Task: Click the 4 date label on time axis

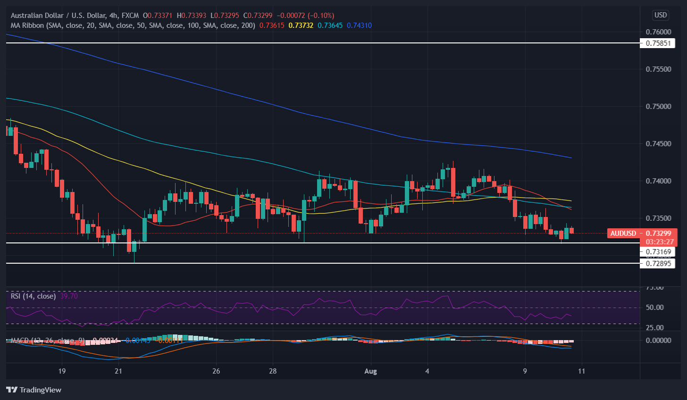Action: [427, 371]
